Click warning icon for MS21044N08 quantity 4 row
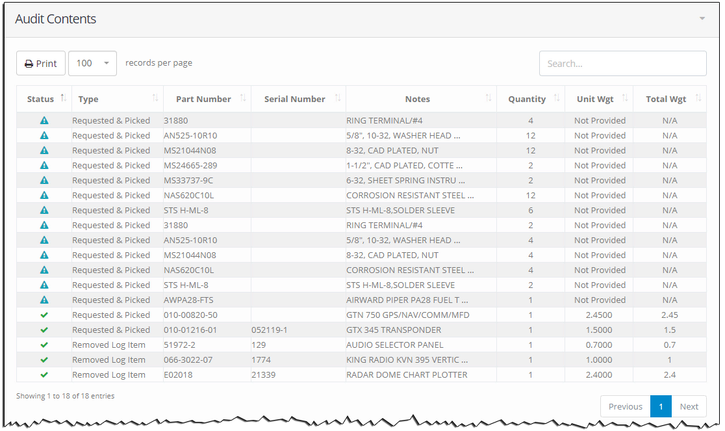725x431 pixels. click(44, 255)
